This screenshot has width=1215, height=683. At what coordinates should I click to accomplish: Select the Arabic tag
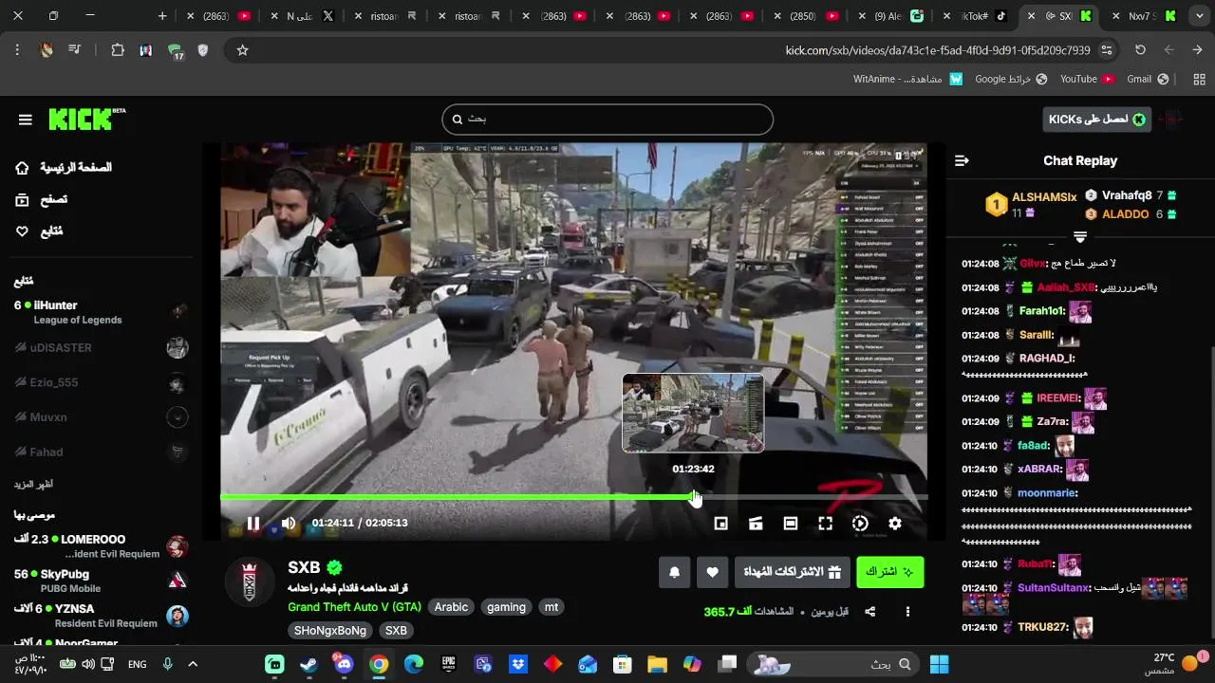pyautogui.click(x=451, y=607)
